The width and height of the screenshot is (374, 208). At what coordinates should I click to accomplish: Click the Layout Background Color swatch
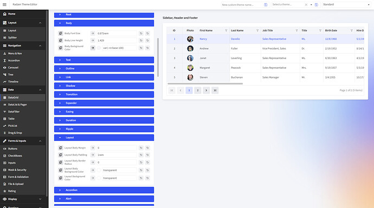pyautogui.click(x=99, y=178)
